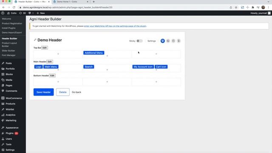
Task: Open the Chrome three-dot menu
Action: click(x=268, y=8)
